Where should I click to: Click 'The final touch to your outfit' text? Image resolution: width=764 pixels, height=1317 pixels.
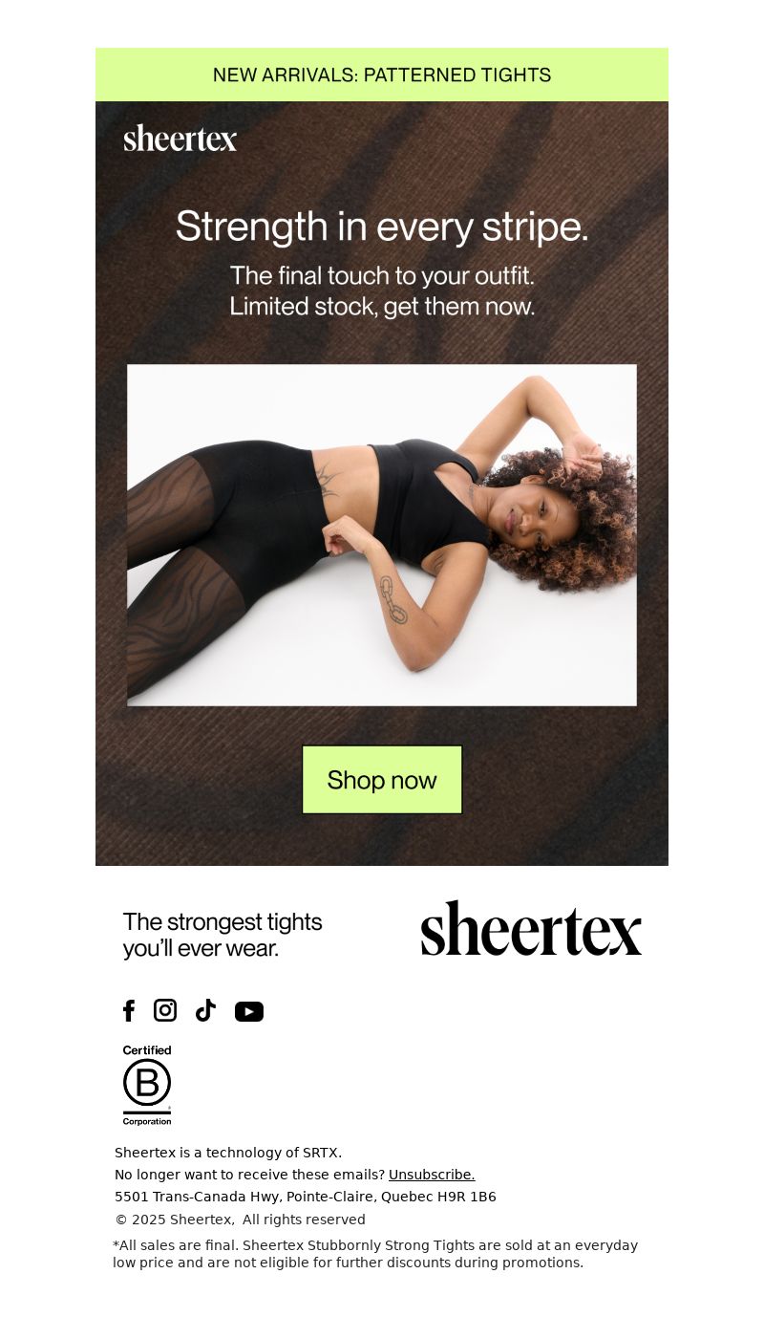[382, 275]
